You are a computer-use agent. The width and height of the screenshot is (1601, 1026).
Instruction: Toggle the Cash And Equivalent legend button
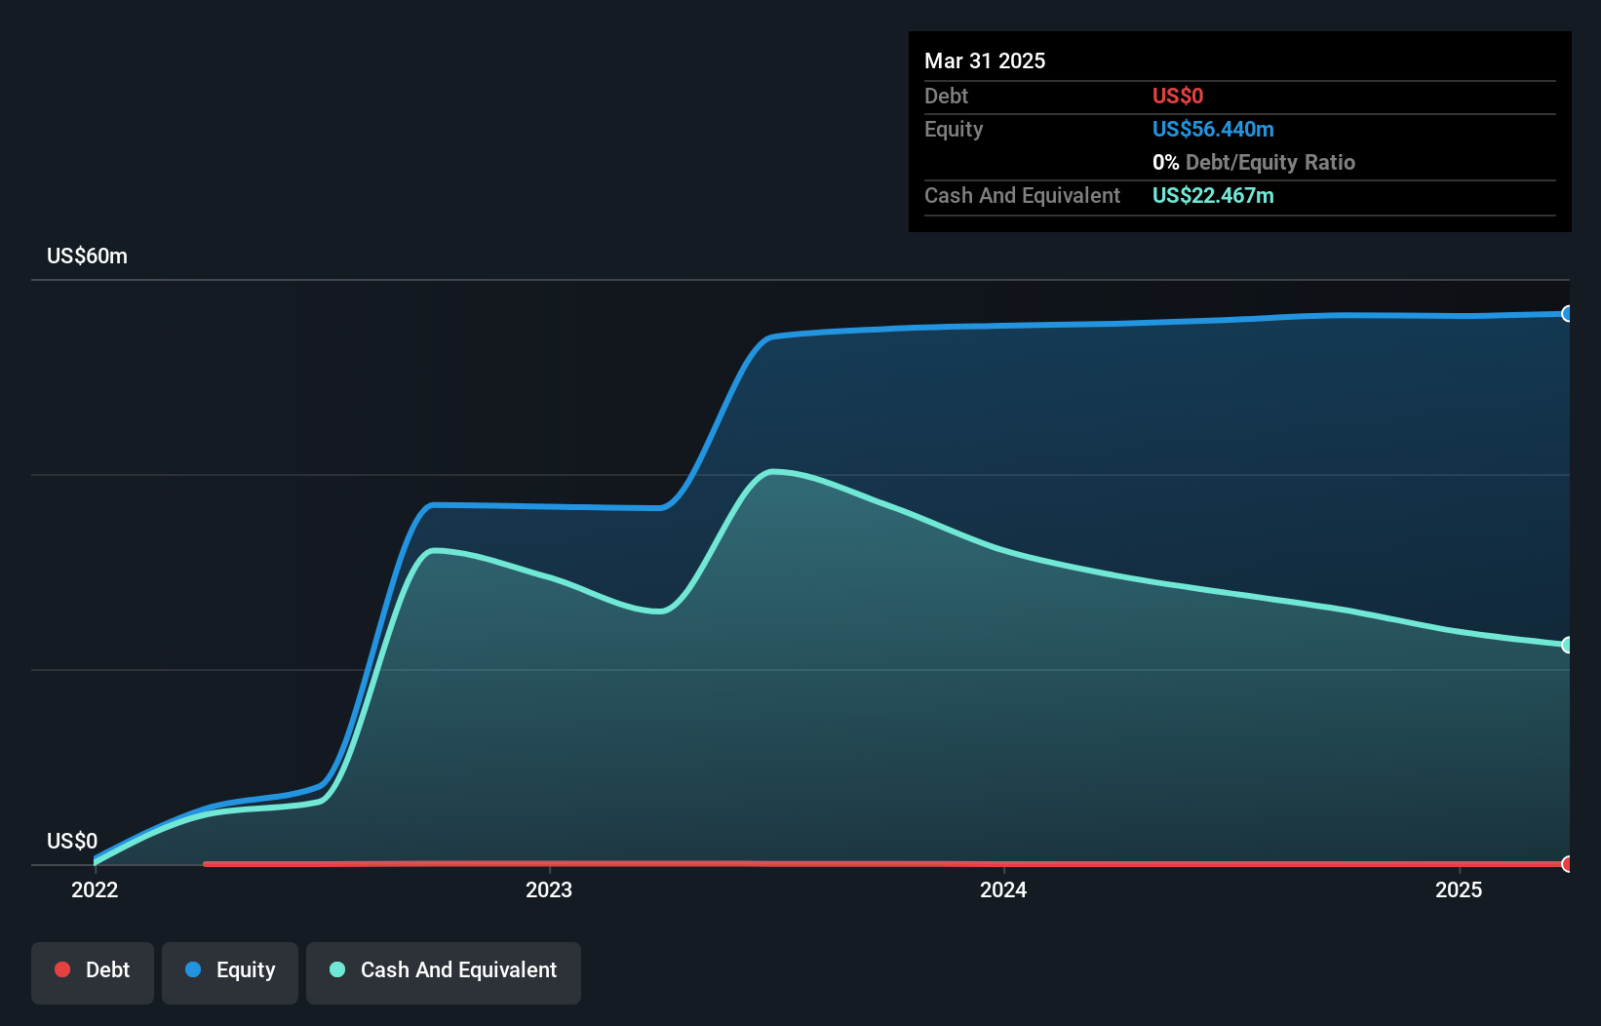pos(444,972)
